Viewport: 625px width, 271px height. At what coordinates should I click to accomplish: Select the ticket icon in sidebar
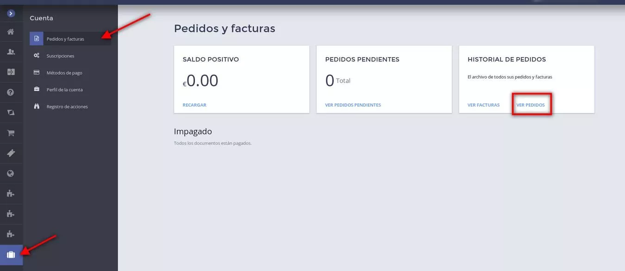[x=11, y=153]
